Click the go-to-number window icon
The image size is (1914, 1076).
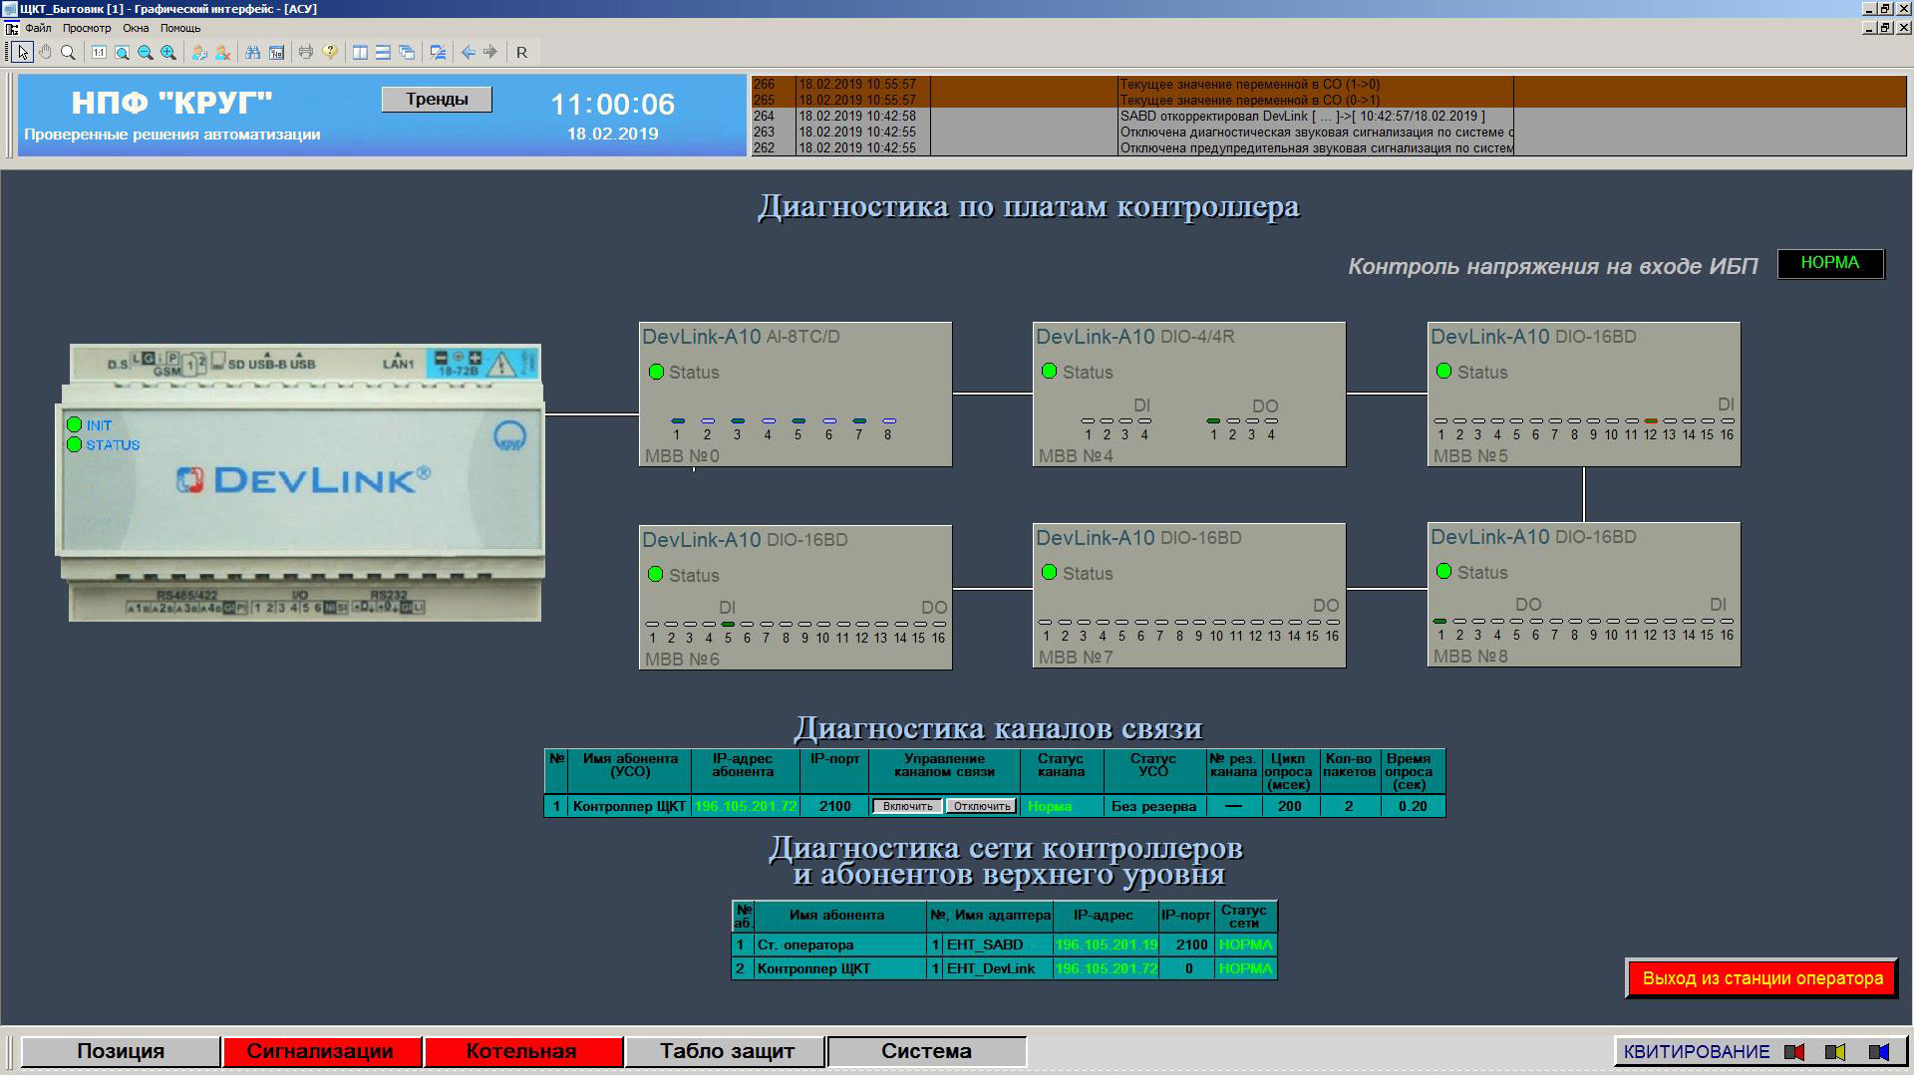pyautogui.click(x=276, y=52)
